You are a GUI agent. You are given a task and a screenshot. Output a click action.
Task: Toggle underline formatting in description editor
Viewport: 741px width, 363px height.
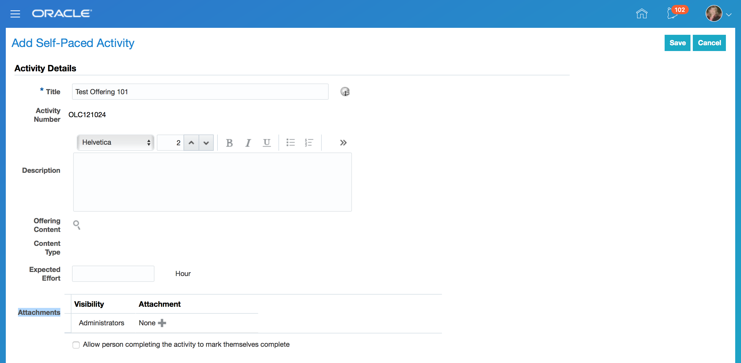click(x=267, y=143)
